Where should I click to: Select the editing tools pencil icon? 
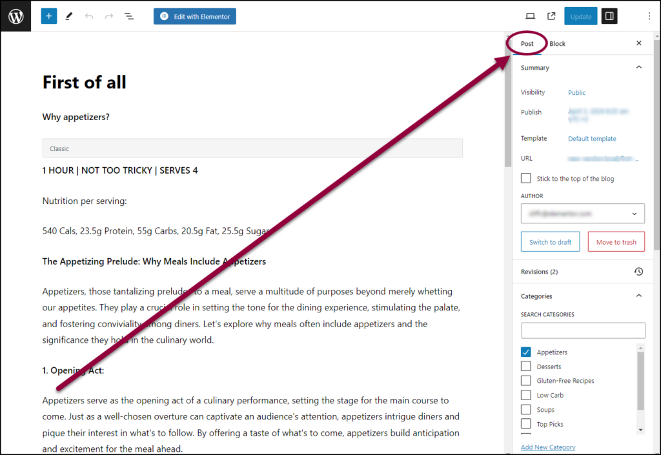click(69, 15)
